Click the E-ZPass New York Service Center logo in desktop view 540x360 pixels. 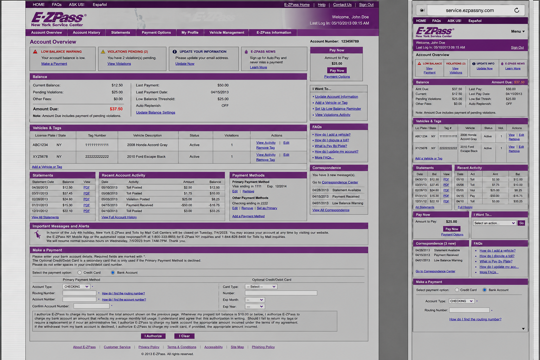coord(58,19)
